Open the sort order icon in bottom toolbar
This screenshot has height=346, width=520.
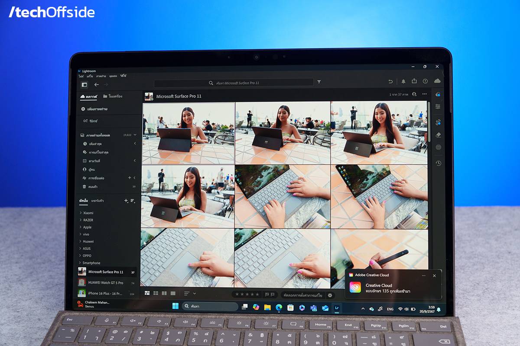[187, 293]
